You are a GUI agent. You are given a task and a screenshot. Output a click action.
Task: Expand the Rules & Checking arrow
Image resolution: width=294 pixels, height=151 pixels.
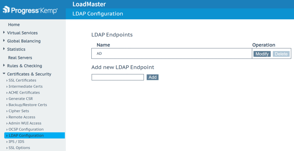4,65
